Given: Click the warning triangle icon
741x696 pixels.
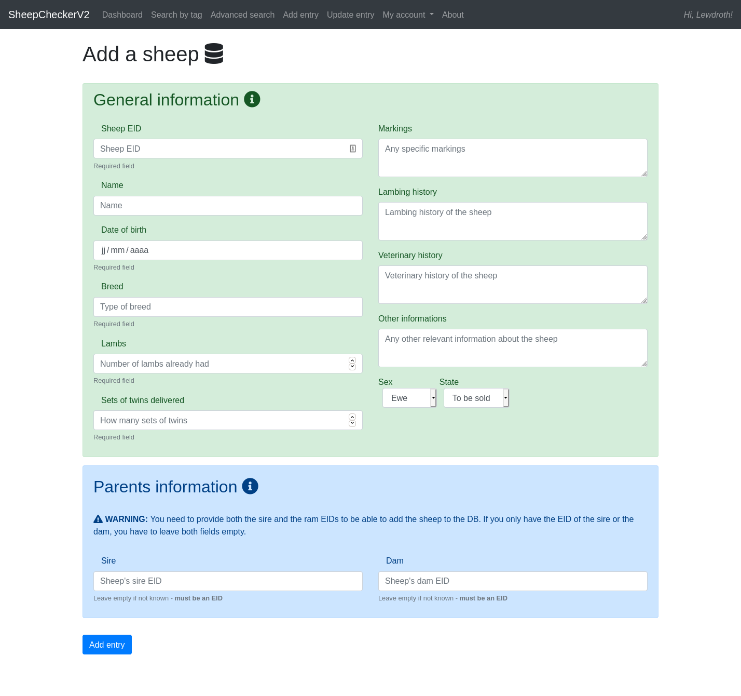Looking at the screenshot, I should tap(98, 519).
